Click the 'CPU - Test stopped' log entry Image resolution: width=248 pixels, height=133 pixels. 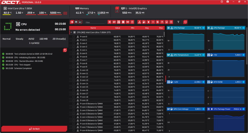click(x=22, y=65)
